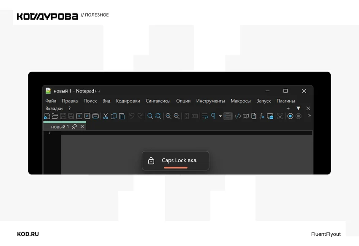Click the Save All toolbar icon
The height and width of the screenshot is (246, 359).
point(71,116)
